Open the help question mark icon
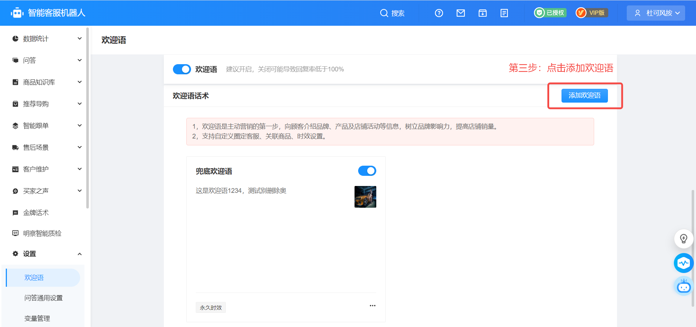 [439, 13]
